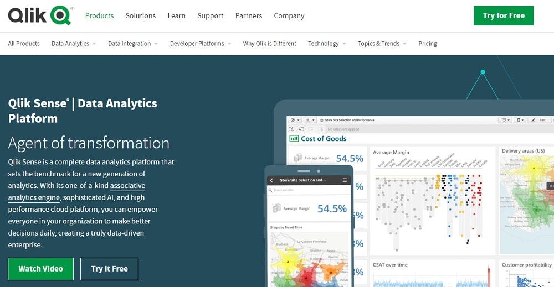
Task: Open the hamburger menu in mobile app header
Action: tap(345, 180)
